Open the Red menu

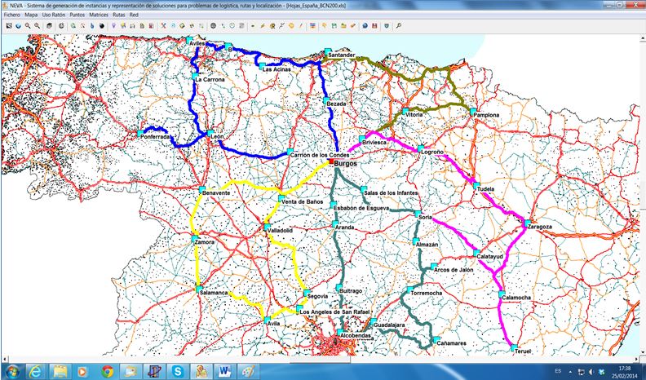coord(135,15)
